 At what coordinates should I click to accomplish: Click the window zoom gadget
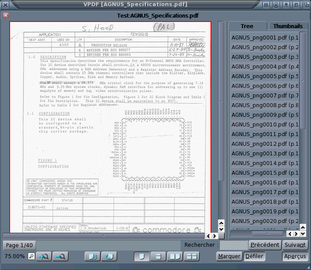[x=296, y=4]
